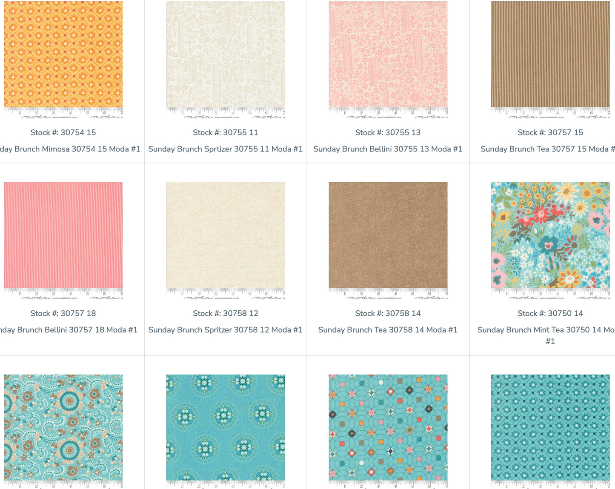The width and height of the screenshot is (615, 489).
Task: Open Sunday Brunch Bellini 30755 13 Moda link
Action: [388, 149]
